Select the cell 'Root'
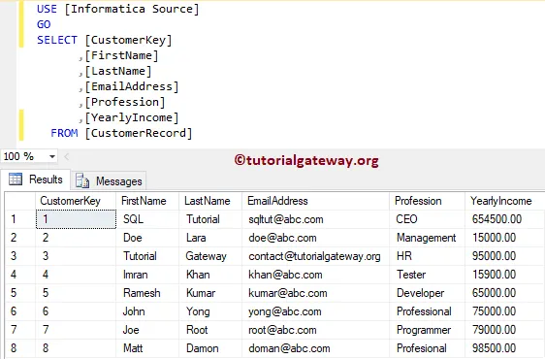Viewport: 545px width, 359px height. 210,330
